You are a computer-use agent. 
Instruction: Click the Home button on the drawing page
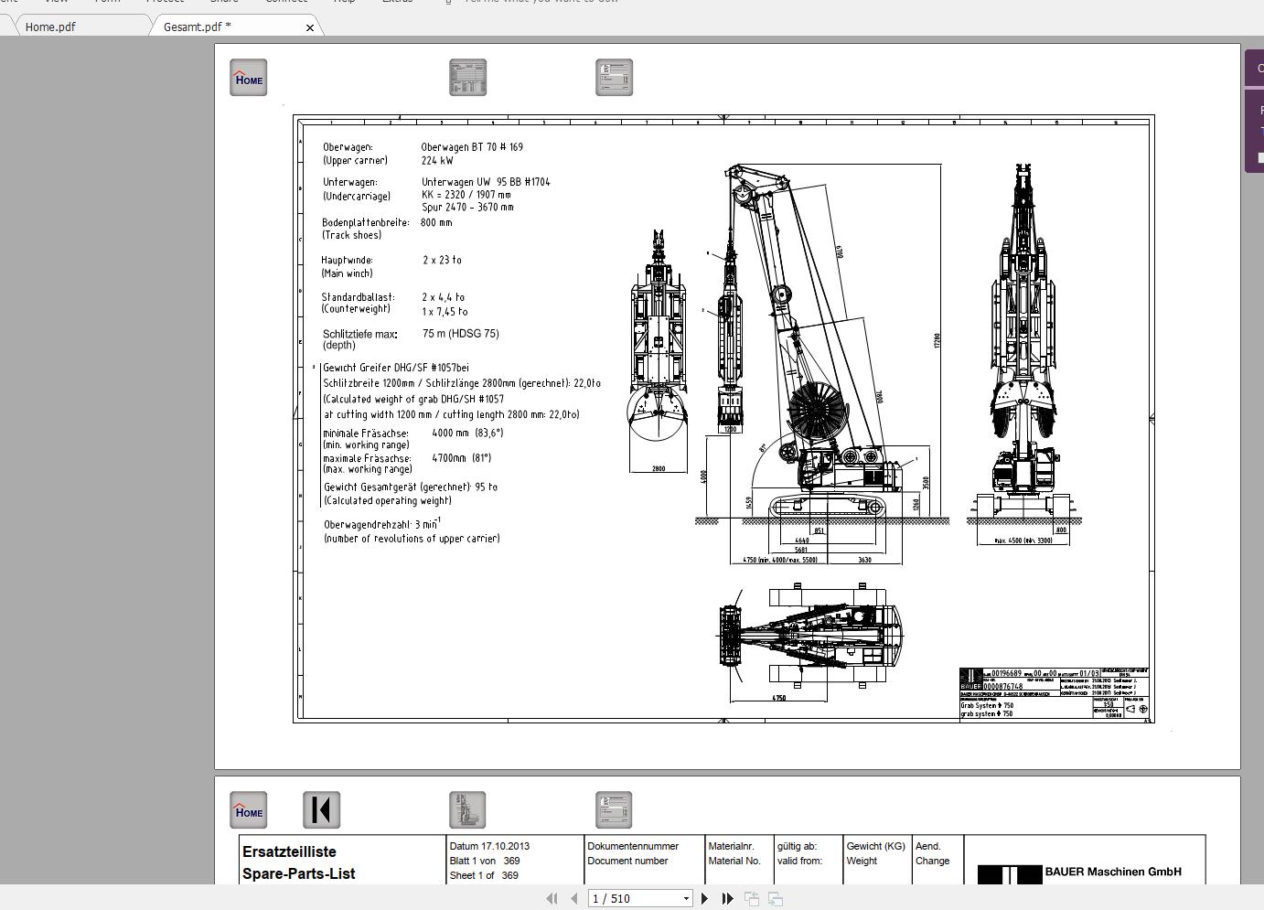(x=248, y=78)
